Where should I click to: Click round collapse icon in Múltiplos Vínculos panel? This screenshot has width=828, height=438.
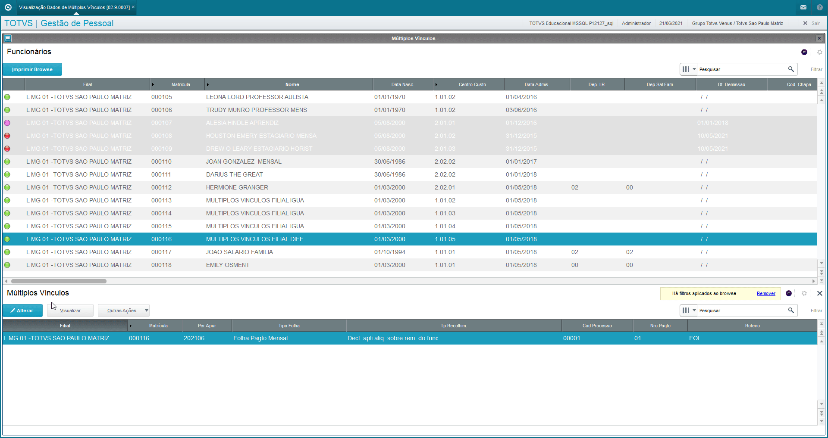tap(789, 293)
